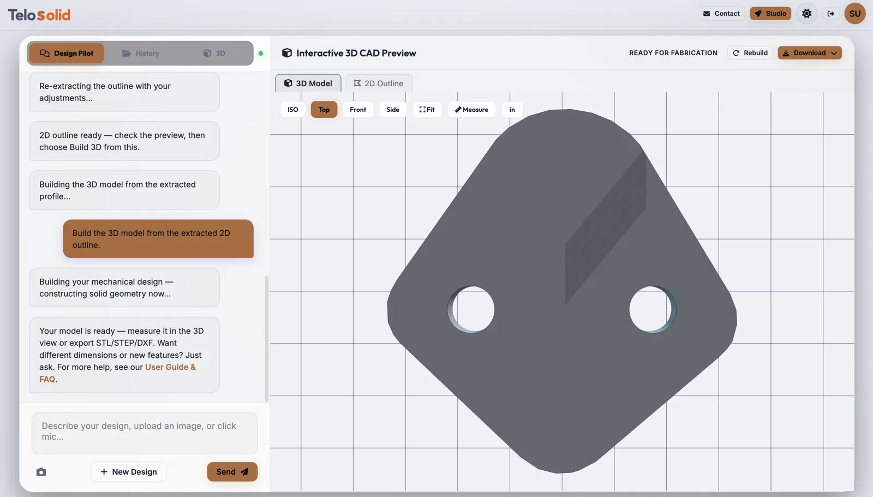
Task: Focus the 'Describe your design' input field
Action: 145,434
